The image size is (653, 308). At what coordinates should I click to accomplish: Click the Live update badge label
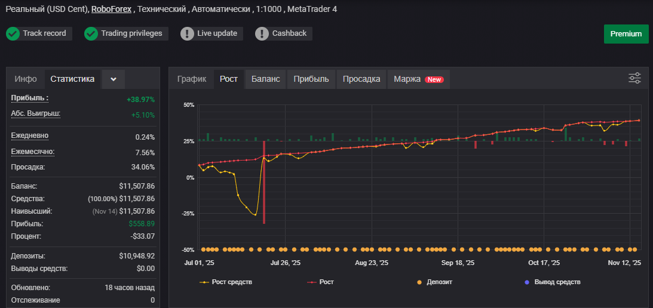(217, 33)
